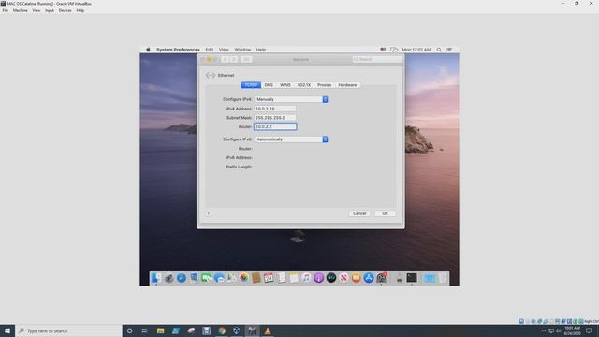The height and width of the screenshot is (337, 599).
Task: Click the Windows Start button
Action: 7,330
